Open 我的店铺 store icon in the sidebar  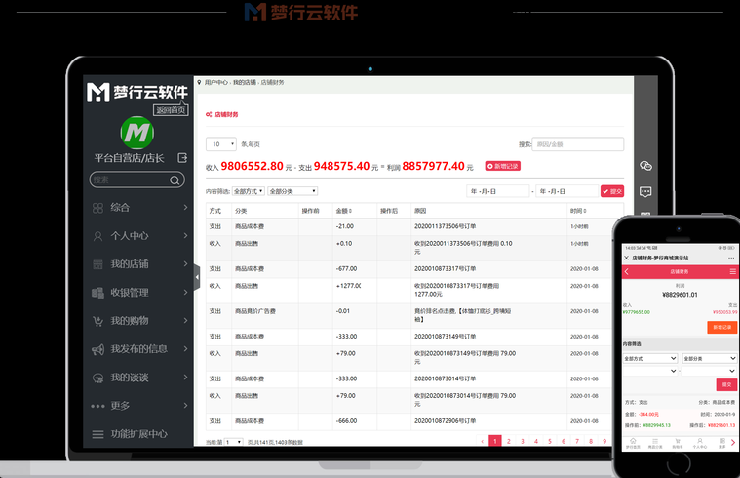pyautogui.click(x=97, y=264)
